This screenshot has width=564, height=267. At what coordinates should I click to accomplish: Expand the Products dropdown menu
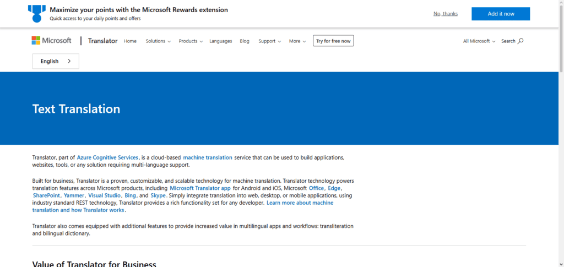point(191,41)
